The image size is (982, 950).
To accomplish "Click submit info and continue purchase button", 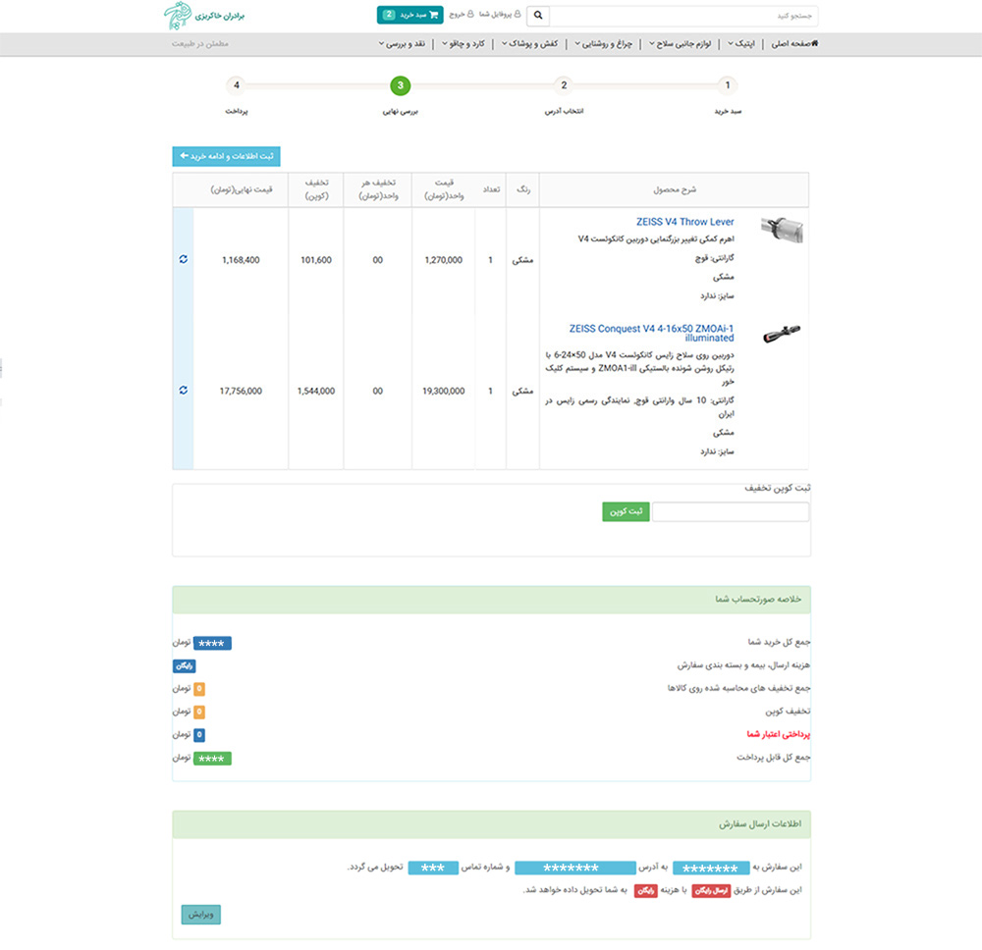I will click(226, 156).
